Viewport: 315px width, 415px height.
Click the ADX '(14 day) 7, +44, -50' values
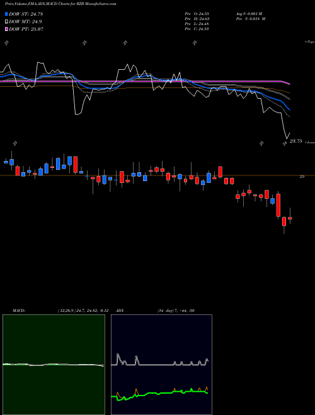[x=176, y=311]
